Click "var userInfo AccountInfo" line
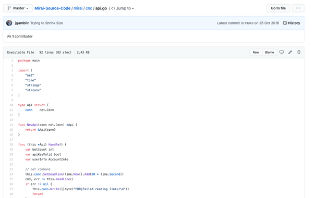This screenshot has width=314, height=198. tap(46, 159)
